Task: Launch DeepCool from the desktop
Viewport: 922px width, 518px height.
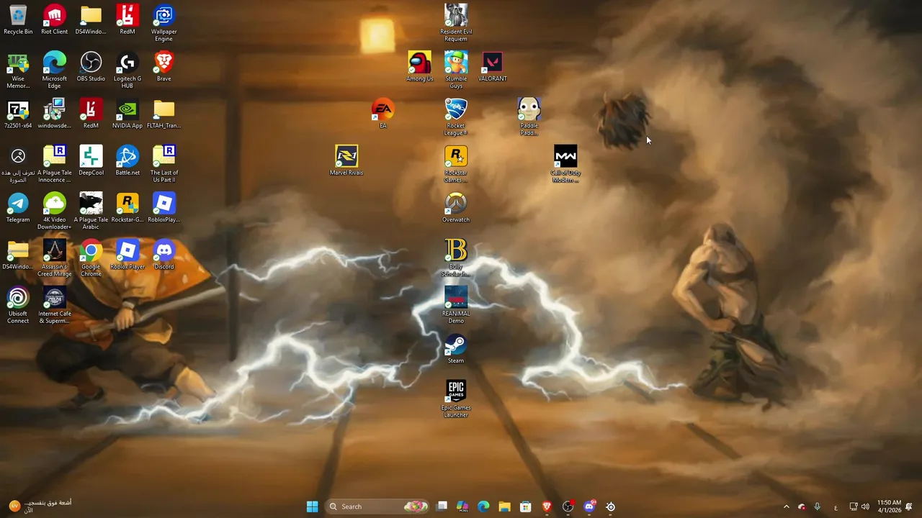Action: tap(91, 160)
